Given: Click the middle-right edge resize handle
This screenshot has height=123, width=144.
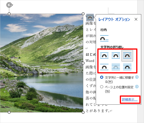Looking at the screenshot, I should tap(83, 63).
